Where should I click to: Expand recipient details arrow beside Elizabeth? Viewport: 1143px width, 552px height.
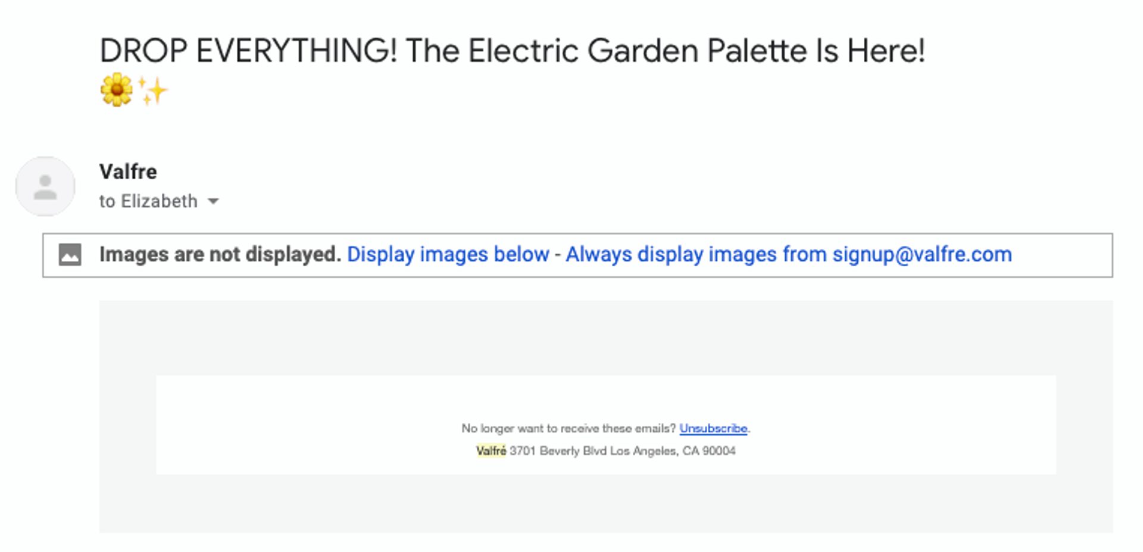click(x=213, y=201)
